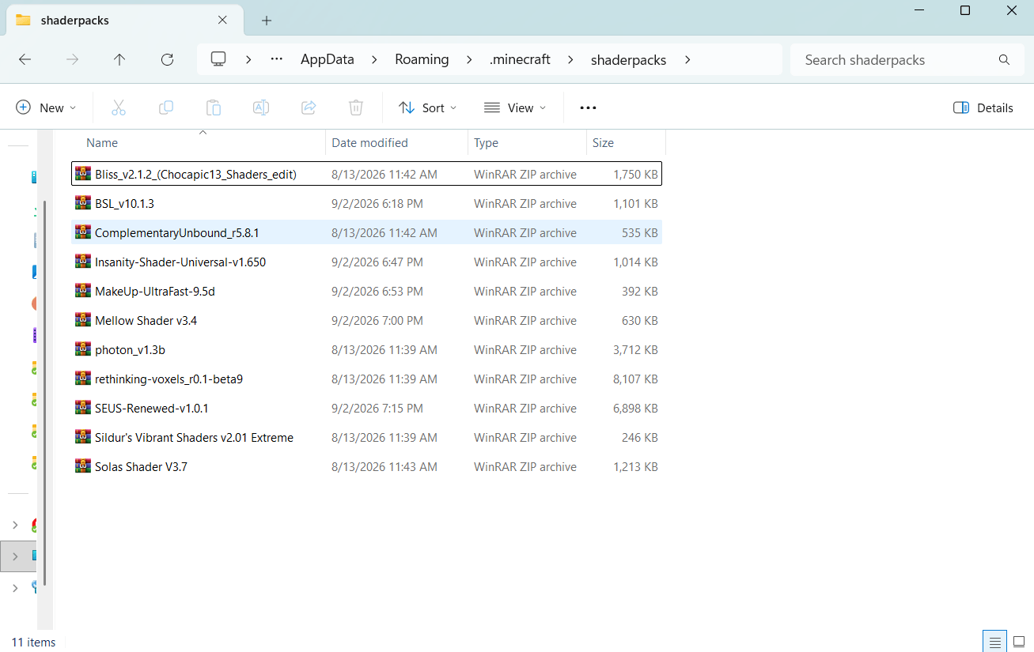
Task: Click the 11 items status text
Action: tap(33, 642)
